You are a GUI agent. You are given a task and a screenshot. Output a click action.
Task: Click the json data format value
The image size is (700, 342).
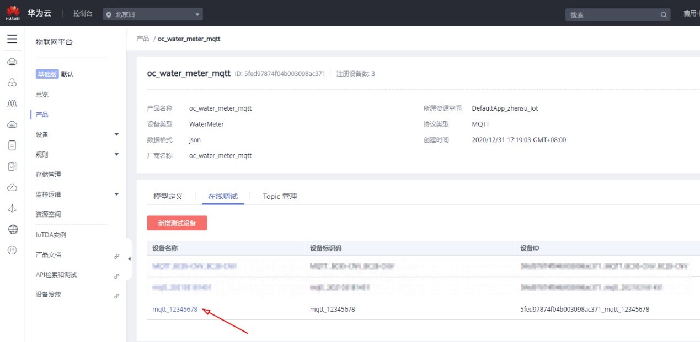click(x=195, y=140)
